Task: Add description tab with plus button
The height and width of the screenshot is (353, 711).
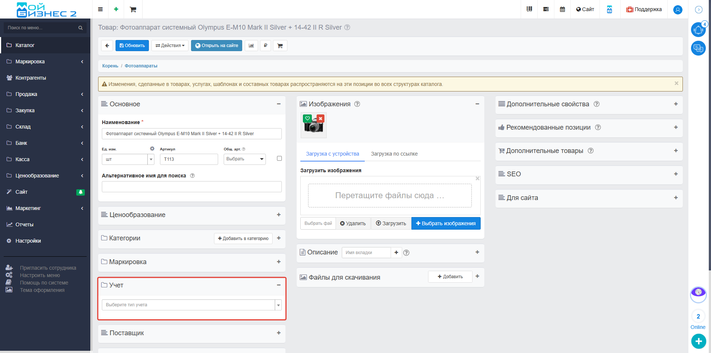Action: (396, 253)
